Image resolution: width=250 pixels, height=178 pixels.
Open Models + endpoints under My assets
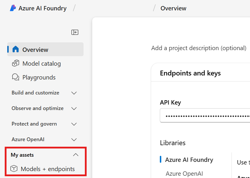pos(48,169)
